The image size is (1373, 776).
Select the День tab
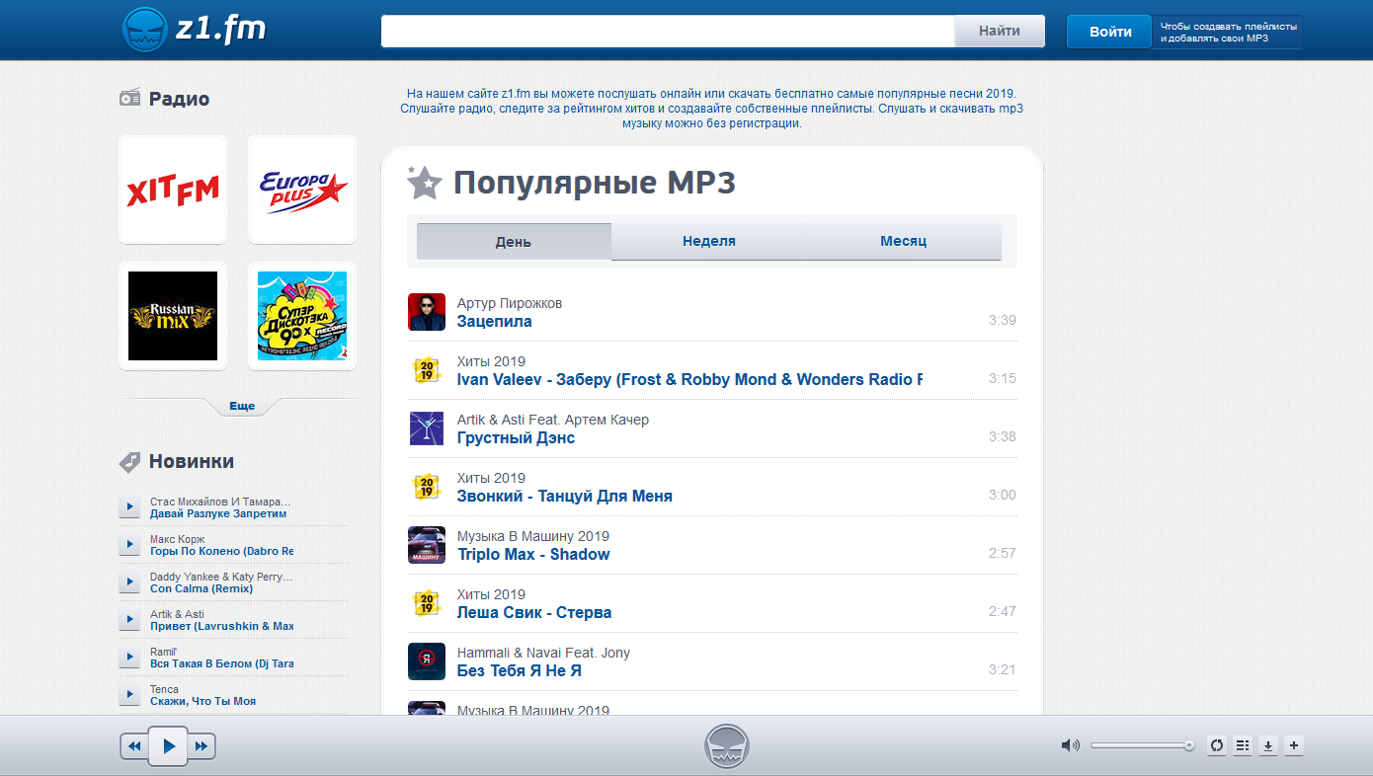514,242
